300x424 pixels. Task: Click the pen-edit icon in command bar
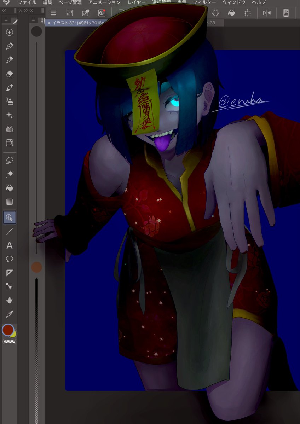click(86, 13)
